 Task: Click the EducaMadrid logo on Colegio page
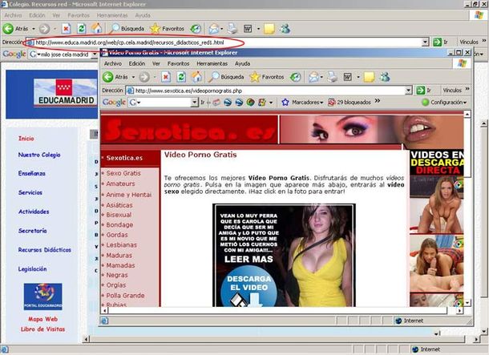pos(65,93)
